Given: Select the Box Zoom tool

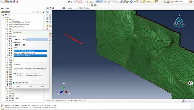Looking at the screenshot, I should [78, 2].
